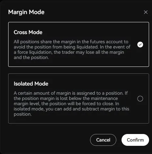The height and width of the screenshot is (154, 152).
Task: Click the outlined Cancel pill button
Action: click(103, 140)
